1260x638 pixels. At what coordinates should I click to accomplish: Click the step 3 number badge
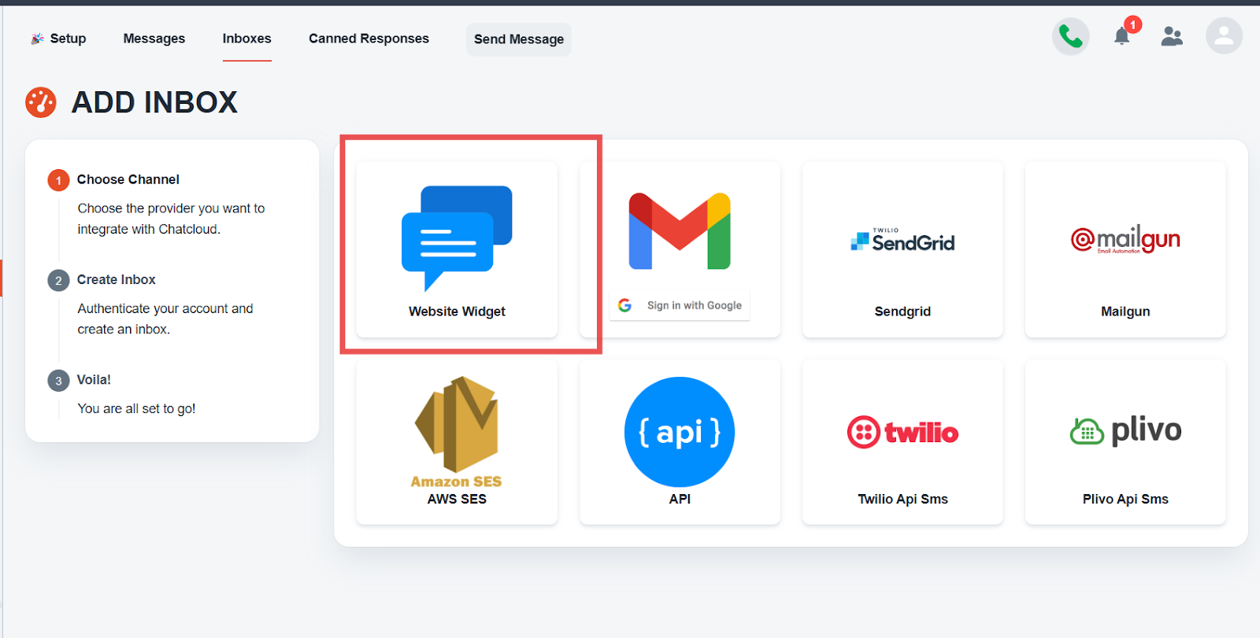point(58,380)
